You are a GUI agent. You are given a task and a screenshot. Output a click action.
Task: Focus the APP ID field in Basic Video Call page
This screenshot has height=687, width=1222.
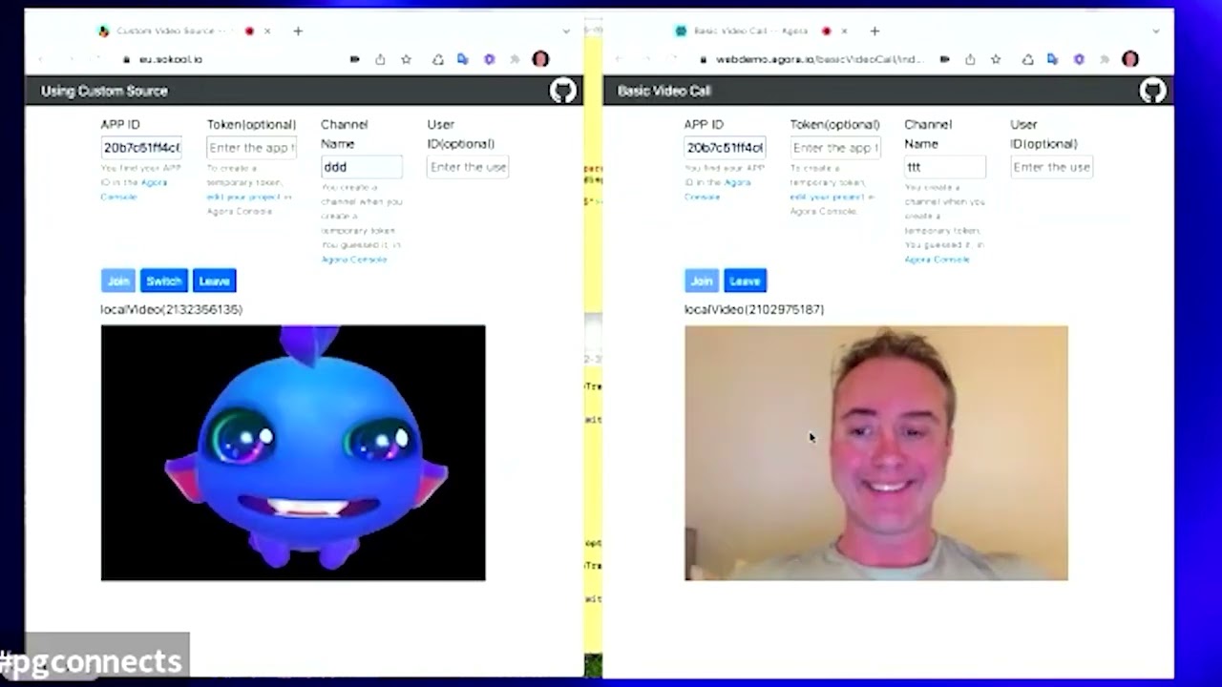tap(725, 148)
